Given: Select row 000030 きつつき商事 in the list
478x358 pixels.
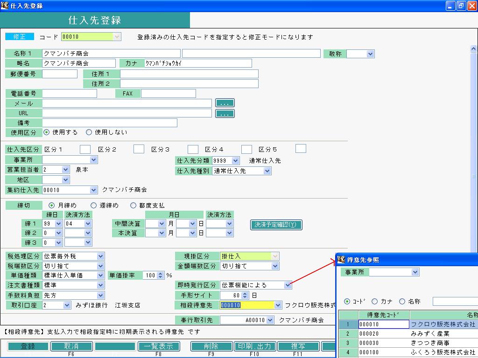Looking at the screenshot, I should click(408, 343).
